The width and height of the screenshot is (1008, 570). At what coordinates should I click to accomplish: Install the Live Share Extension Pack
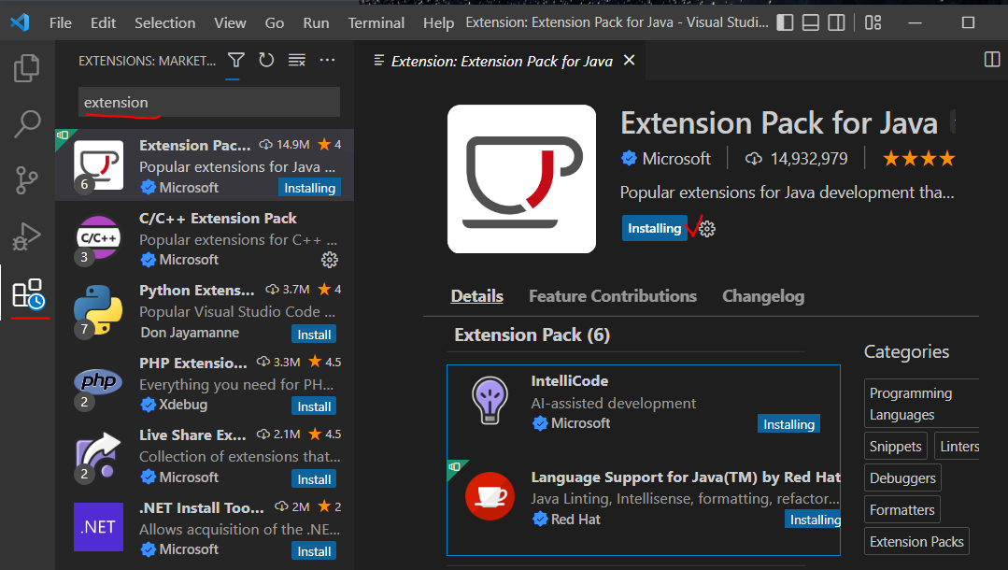pyautogui.click(x=314, y=479)
